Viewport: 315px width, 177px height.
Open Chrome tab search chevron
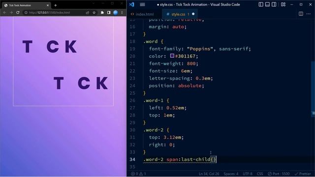(x=94, y=3)
